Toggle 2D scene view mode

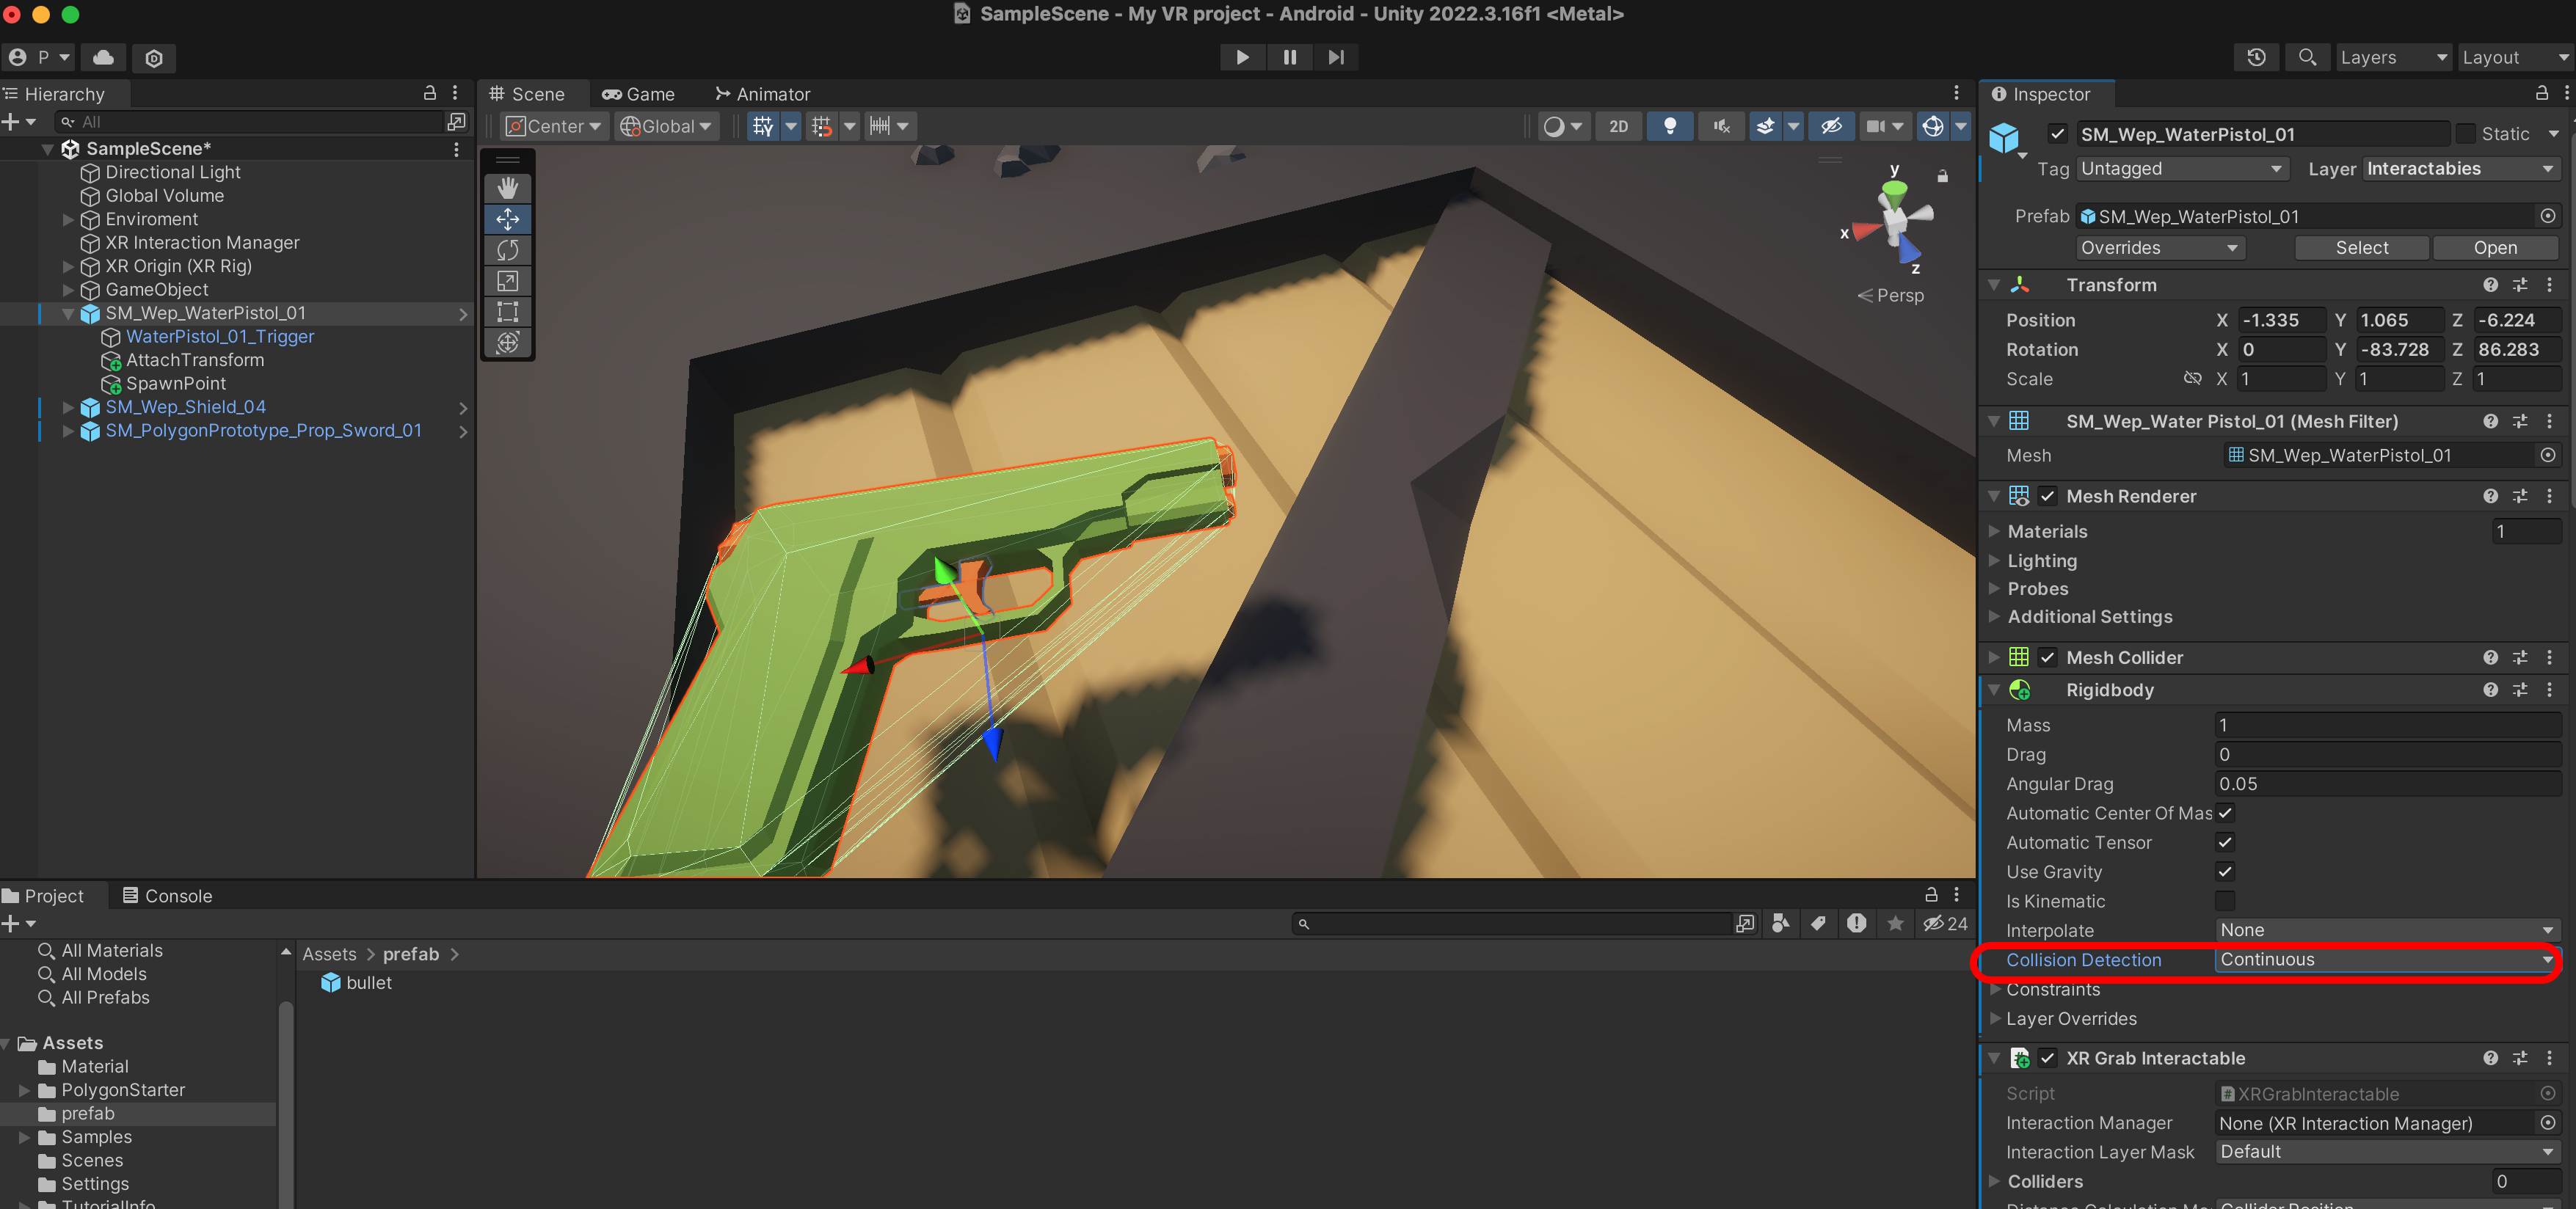[x=1618, y=126]
